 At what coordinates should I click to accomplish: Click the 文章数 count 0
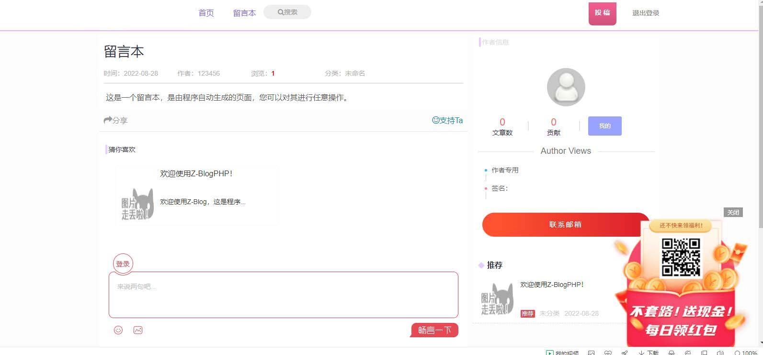[502, 122]
